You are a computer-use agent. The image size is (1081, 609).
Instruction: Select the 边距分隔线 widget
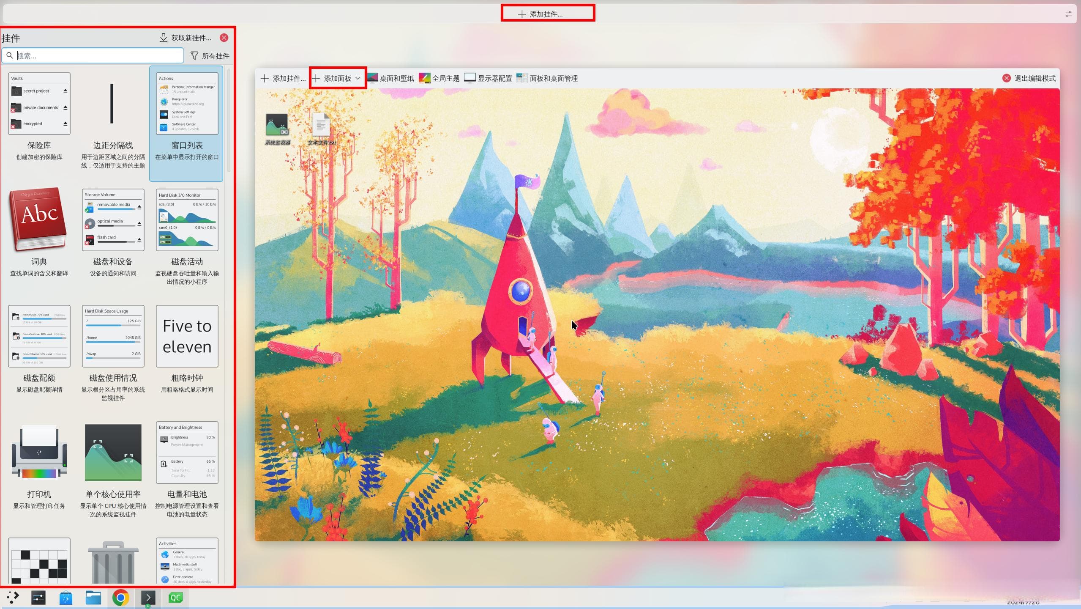click(x=113, y=123)
